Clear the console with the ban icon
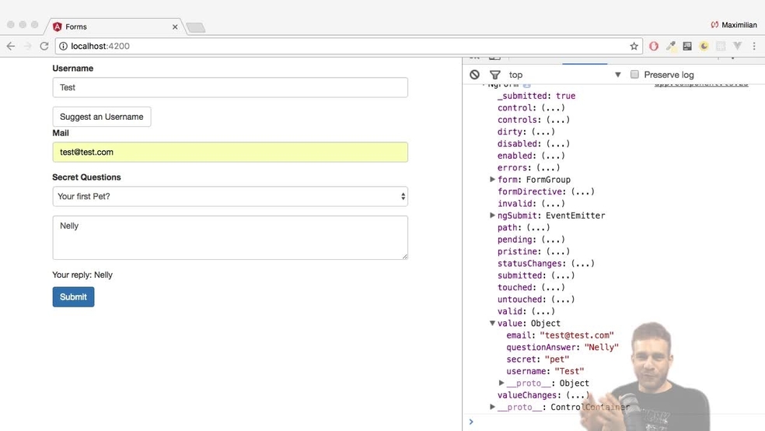The width and height of the screenshot is (765, 431). [x=475, y=75]
